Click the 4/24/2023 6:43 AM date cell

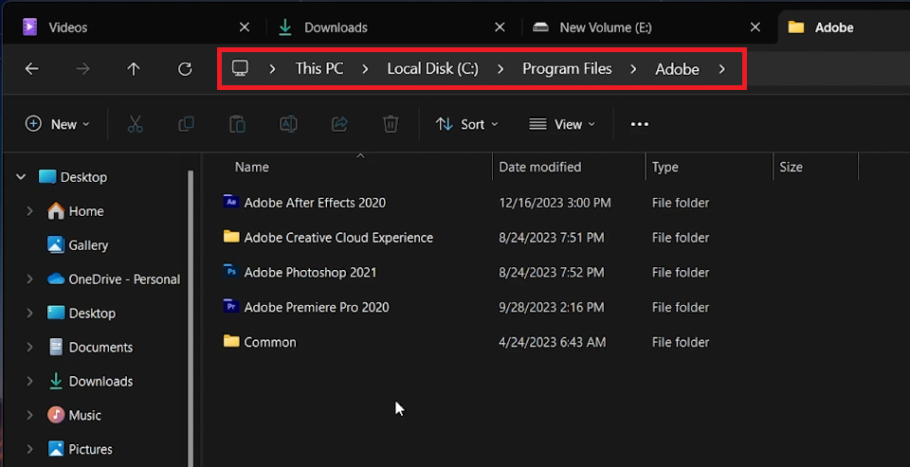553,342
